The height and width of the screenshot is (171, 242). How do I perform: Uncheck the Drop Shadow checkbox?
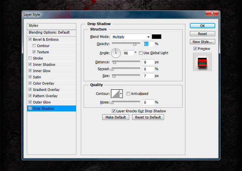30,108
